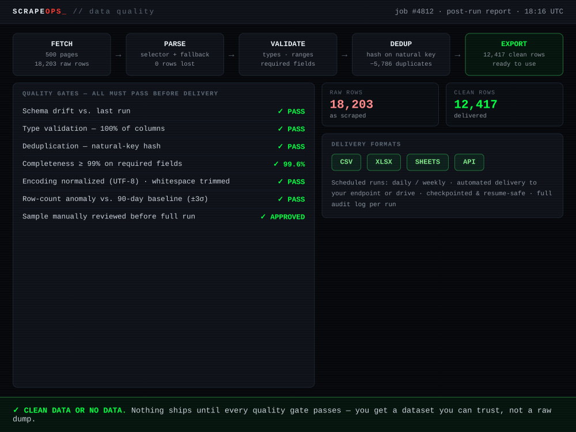Click the APPROVED status label
The image size is (576, 432).
[287, 217]
